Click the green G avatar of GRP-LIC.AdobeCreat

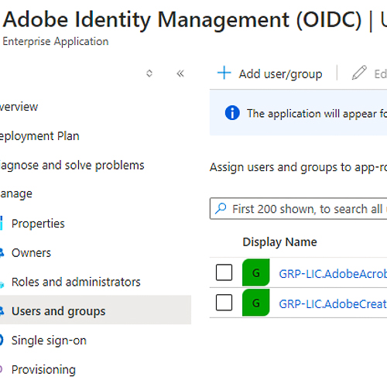256,303
